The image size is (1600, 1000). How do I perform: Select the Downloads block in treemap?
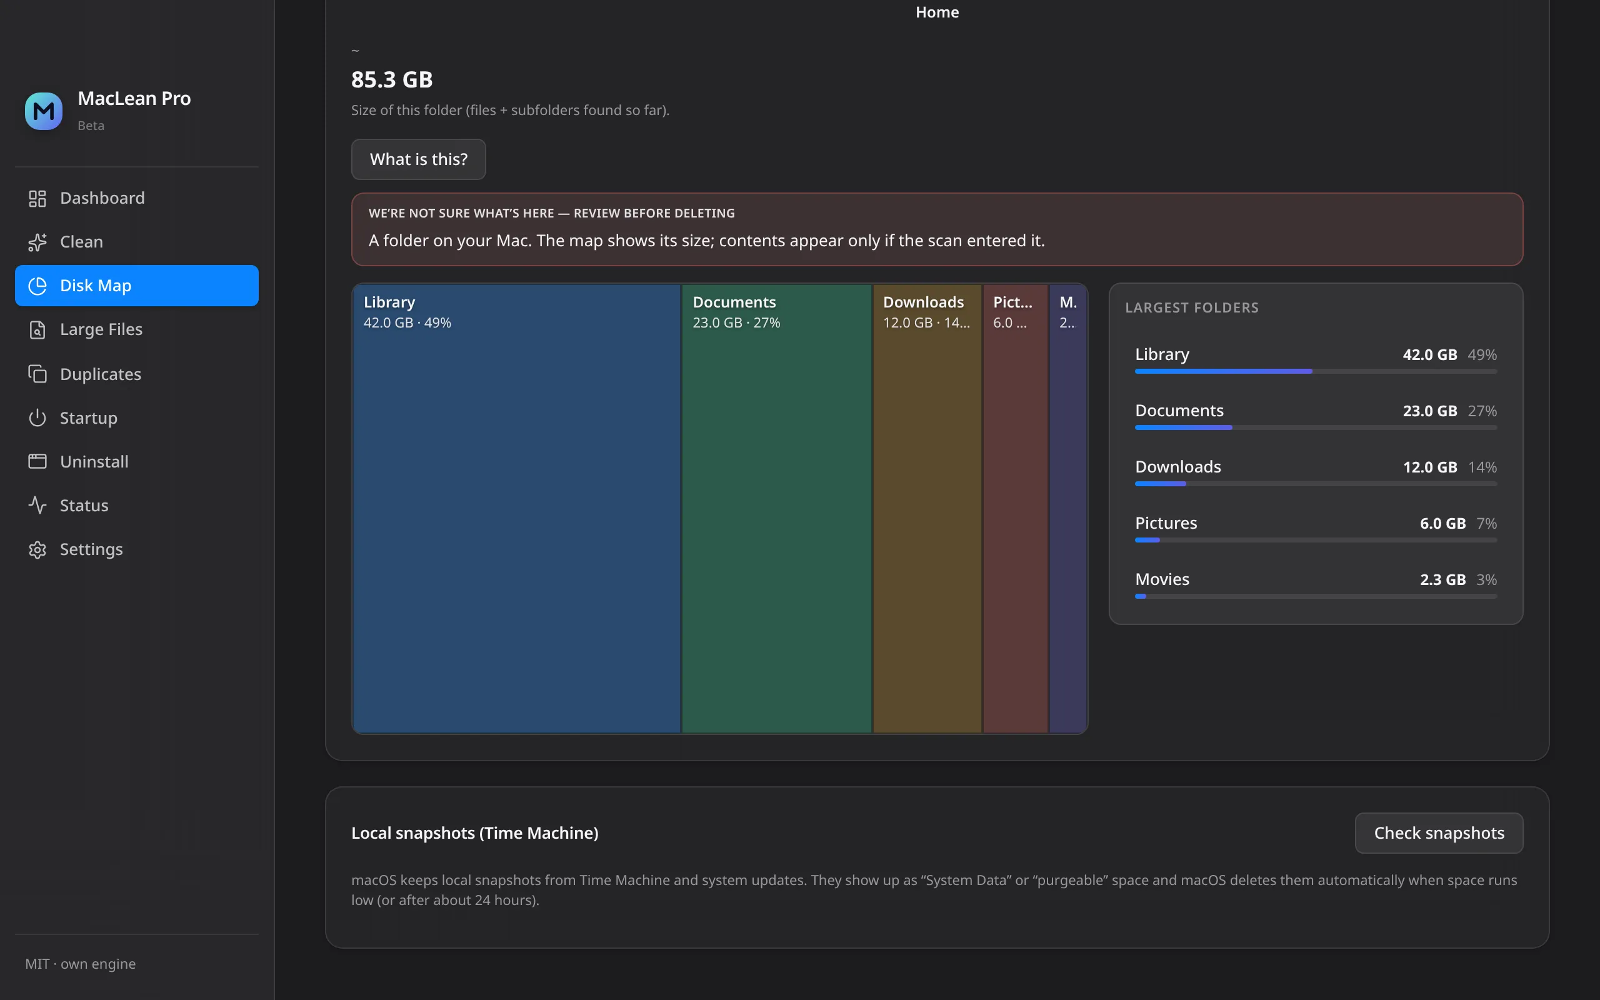(x=927, y=509)
